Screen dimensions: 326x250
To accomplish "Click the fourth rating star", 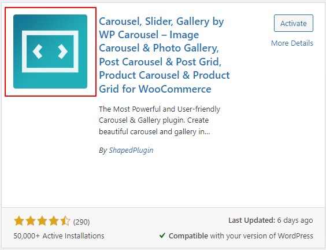I will [54, 221].
